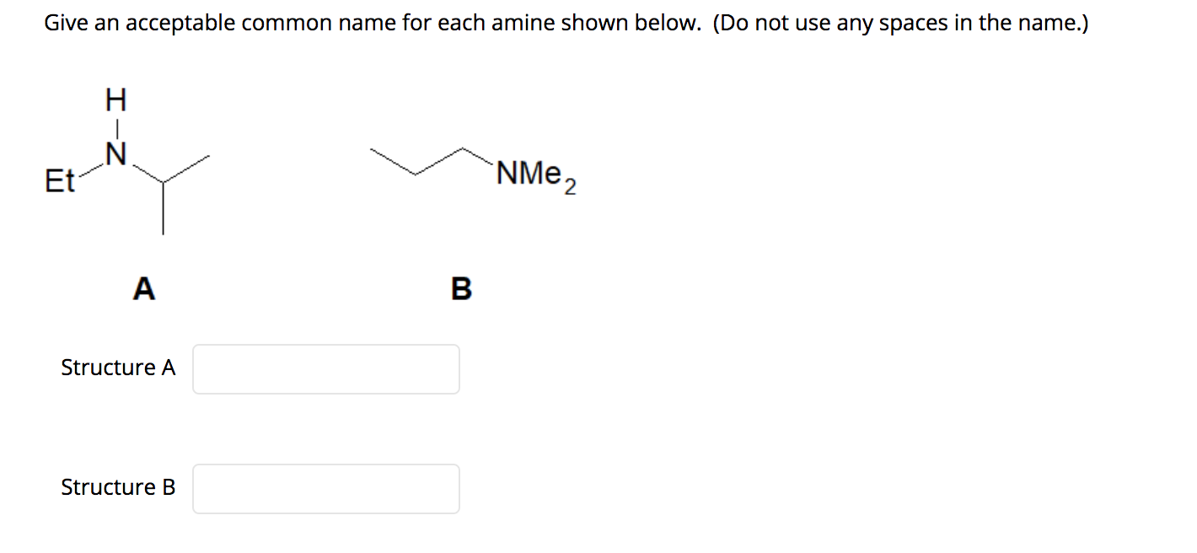Viewport: 1197px width, 553px height.
Task: Click the 'Structure A' text label
Action: (x=118, y=368)
